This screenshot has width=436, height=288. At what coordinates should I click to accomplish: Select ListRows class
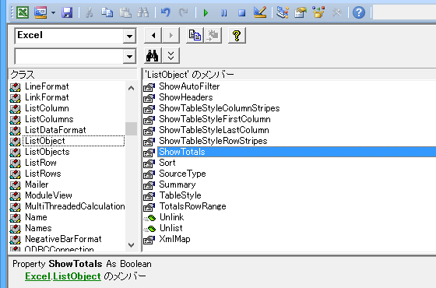point(43,174)
